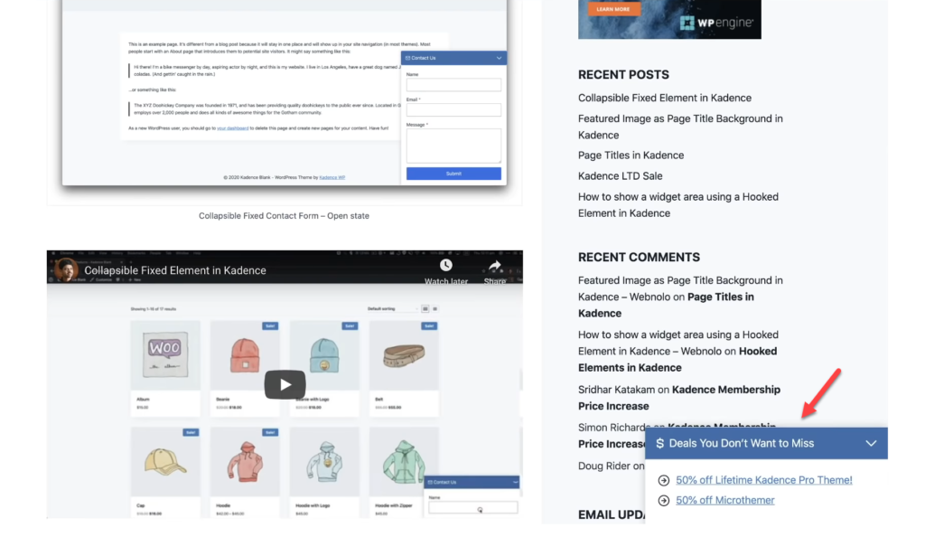Click the Belt product thumbnail in the video

coord(404,355)
